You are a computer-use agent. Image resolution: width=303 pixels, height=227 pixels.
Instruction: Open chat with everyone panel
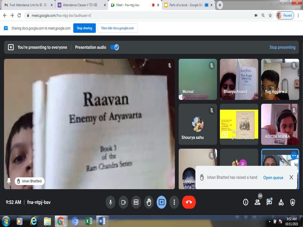[x=269, y=202]
